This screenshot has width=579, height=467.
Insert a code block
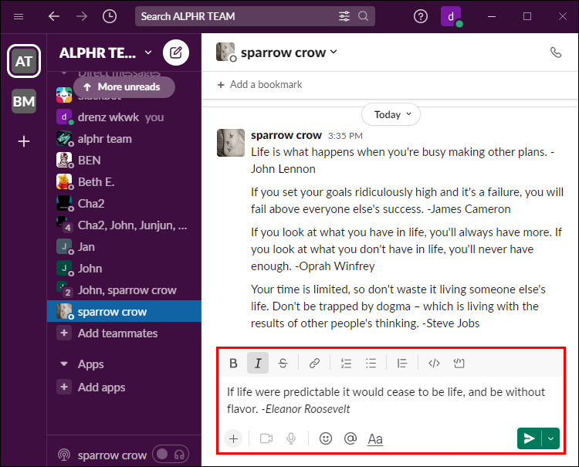coord(459,364)
